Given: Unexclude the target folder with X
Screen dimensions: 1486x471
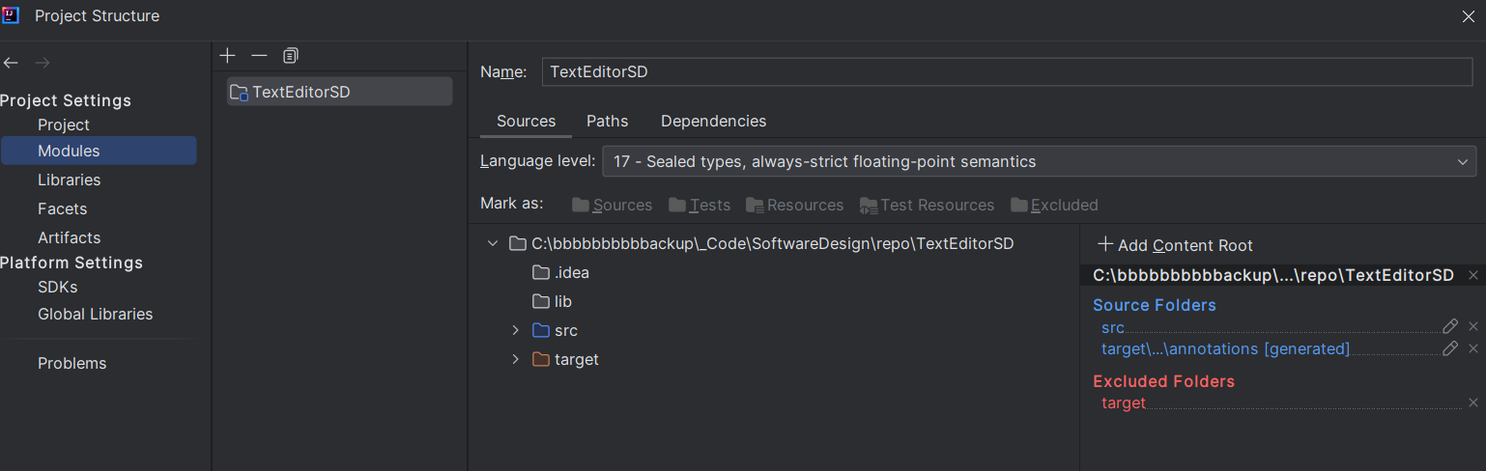Looking at the screenshot, I should pyautogui.click(x=1473, y=402).
